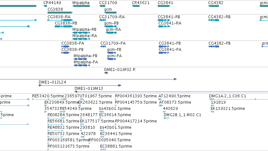Click the CG3838 gene label

pyautogui.click(x=55, y=9)
